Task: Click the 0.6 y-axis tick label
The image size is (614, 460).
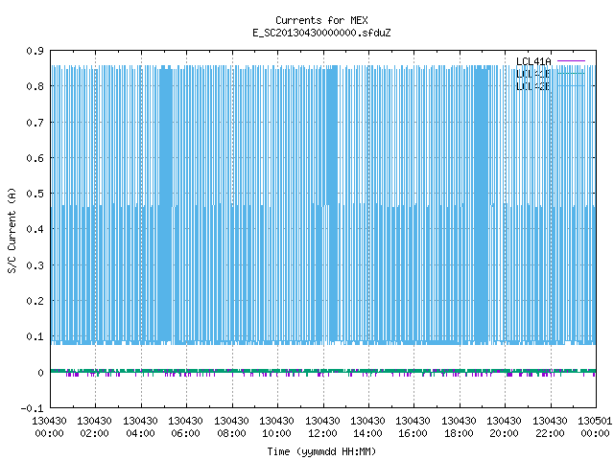Action: 35,158
